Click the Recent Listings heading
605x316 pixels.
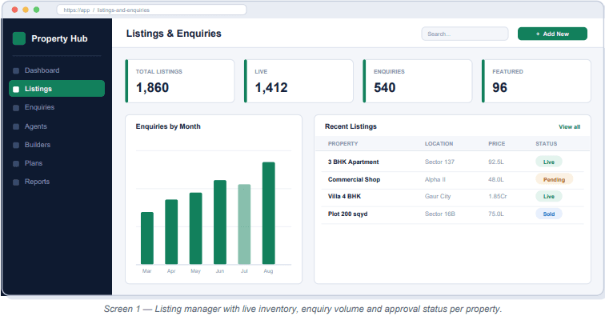[x=351, y=126]
